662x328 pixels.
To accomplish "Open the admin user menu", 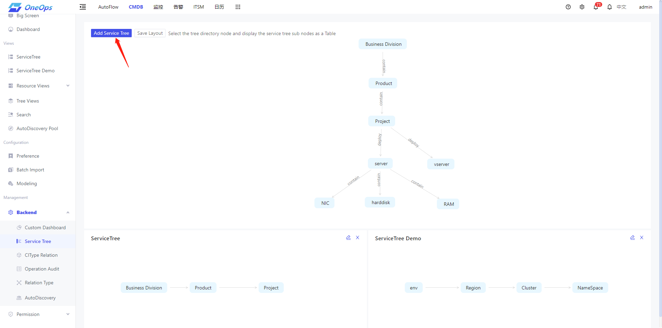I will pyautogui.click(x=645, y=7).
